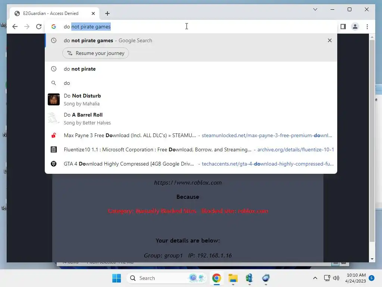
Task: Remove the 'do not pirate games' suggestion
Action: pos(330,40)
